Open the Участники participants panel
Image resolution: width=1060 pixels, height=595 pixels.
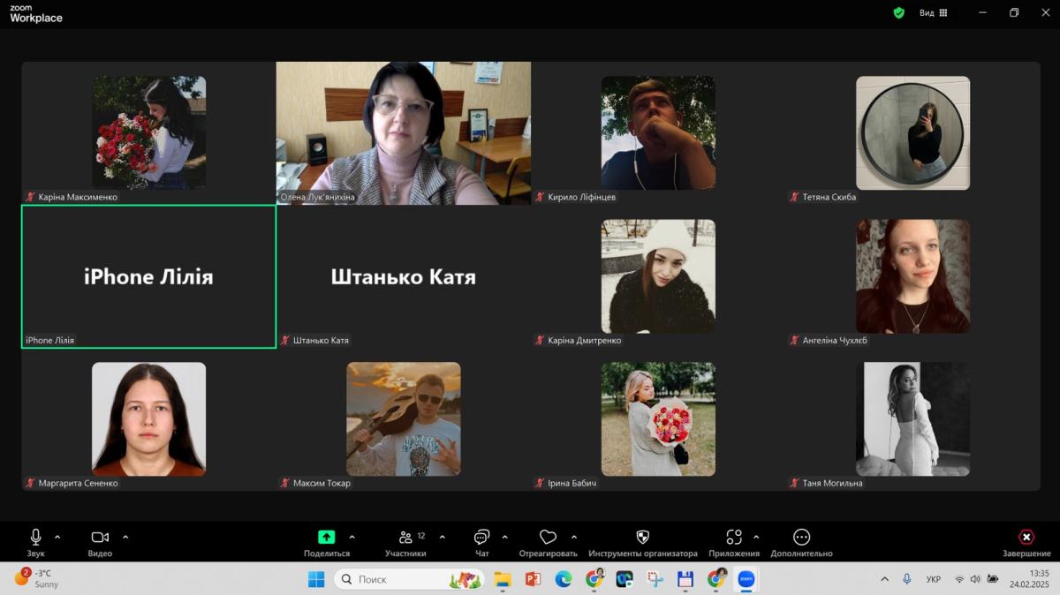(x=405, y=538)
